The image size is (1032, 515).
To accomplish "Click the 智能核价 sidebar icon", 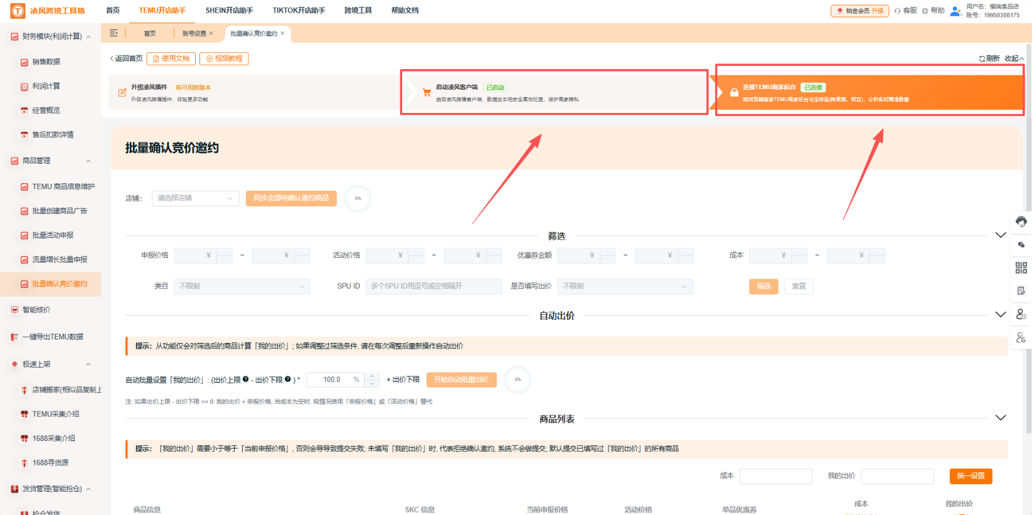I will pos(14,310).
